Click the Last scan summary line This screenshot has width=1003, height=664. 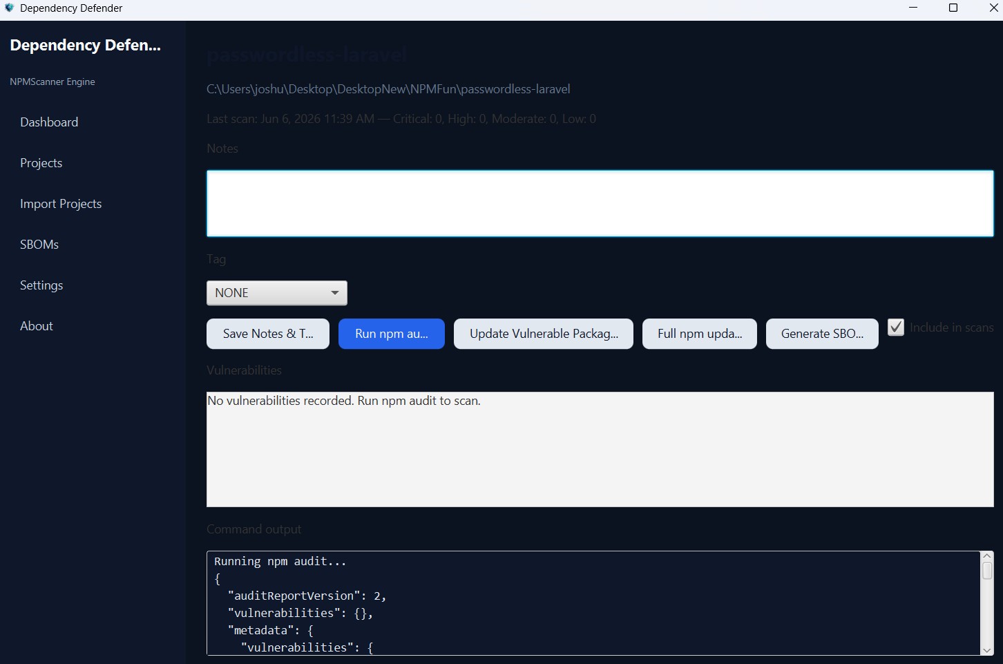(401, 119)
